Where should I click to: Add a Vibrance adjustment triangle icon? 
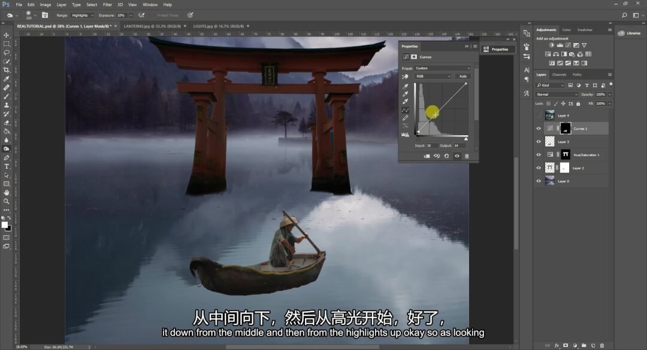[584, 45]
